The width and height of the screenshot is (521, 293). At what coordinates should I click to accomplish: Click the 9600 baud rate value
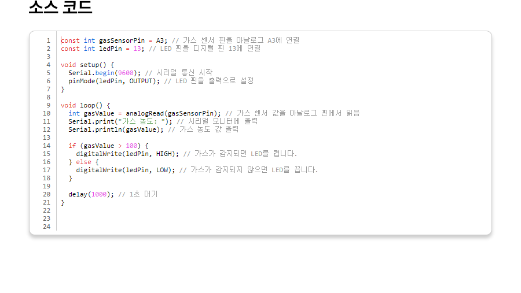pos(126,73)
